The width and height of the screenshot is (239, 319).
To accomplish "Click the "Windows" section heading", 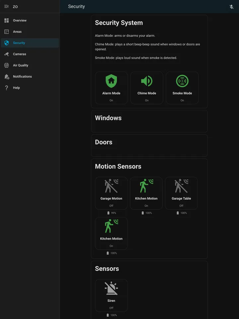I will (108, 118).
